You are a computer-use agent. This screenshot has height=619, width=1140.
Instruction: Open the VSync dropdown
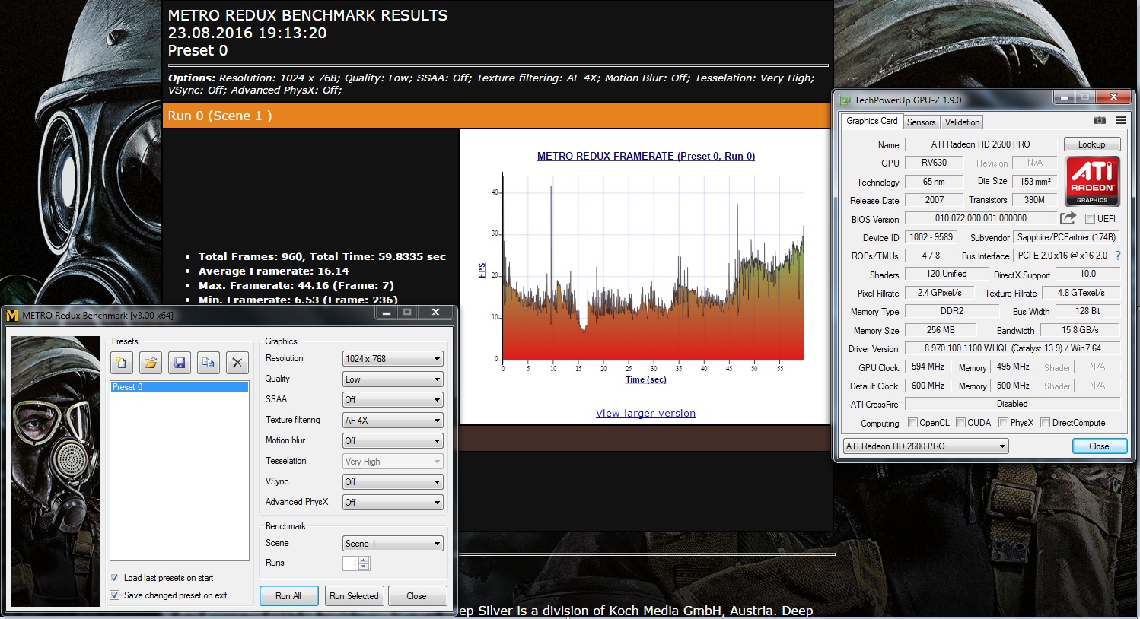tap(393, 482)
